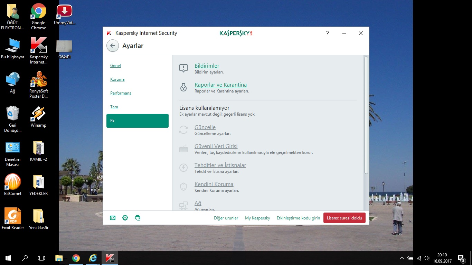472x265 pixels.
Task: Open the Action Center notifications icon
Action: pyautogui.click(x=461, y=258)
